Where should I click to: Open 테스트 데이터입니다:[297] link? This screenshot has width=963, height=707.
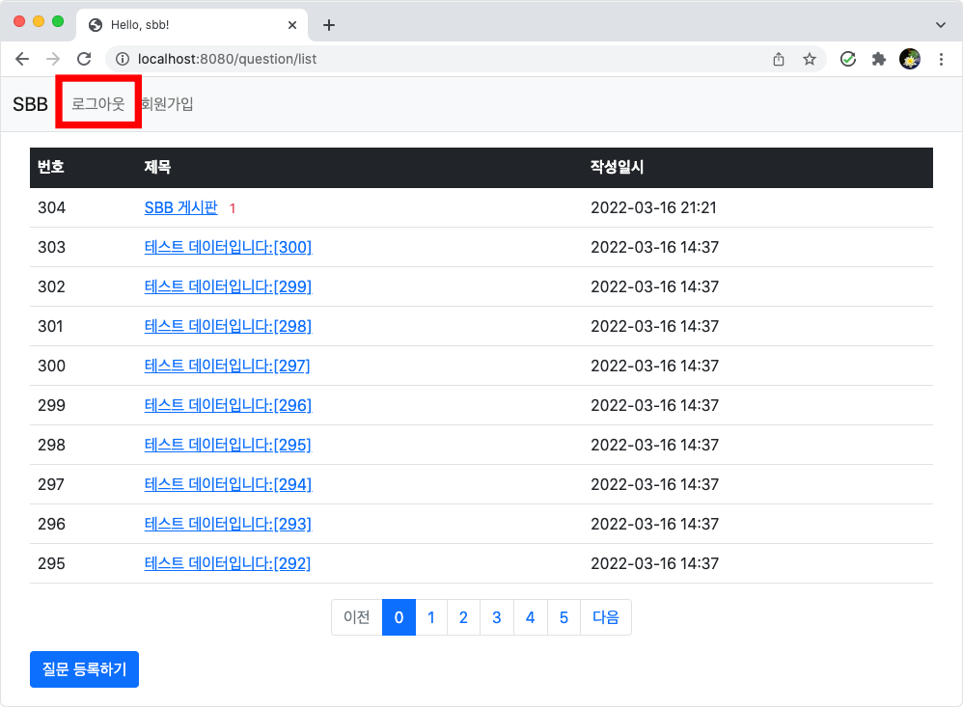click(227, 366)
